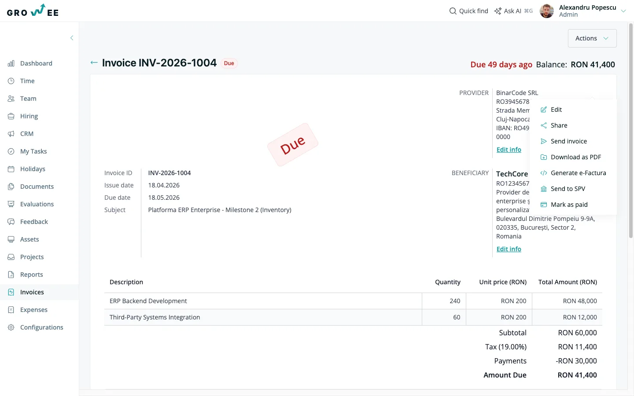Click Edit info link under beneficiary

[509, 249]
